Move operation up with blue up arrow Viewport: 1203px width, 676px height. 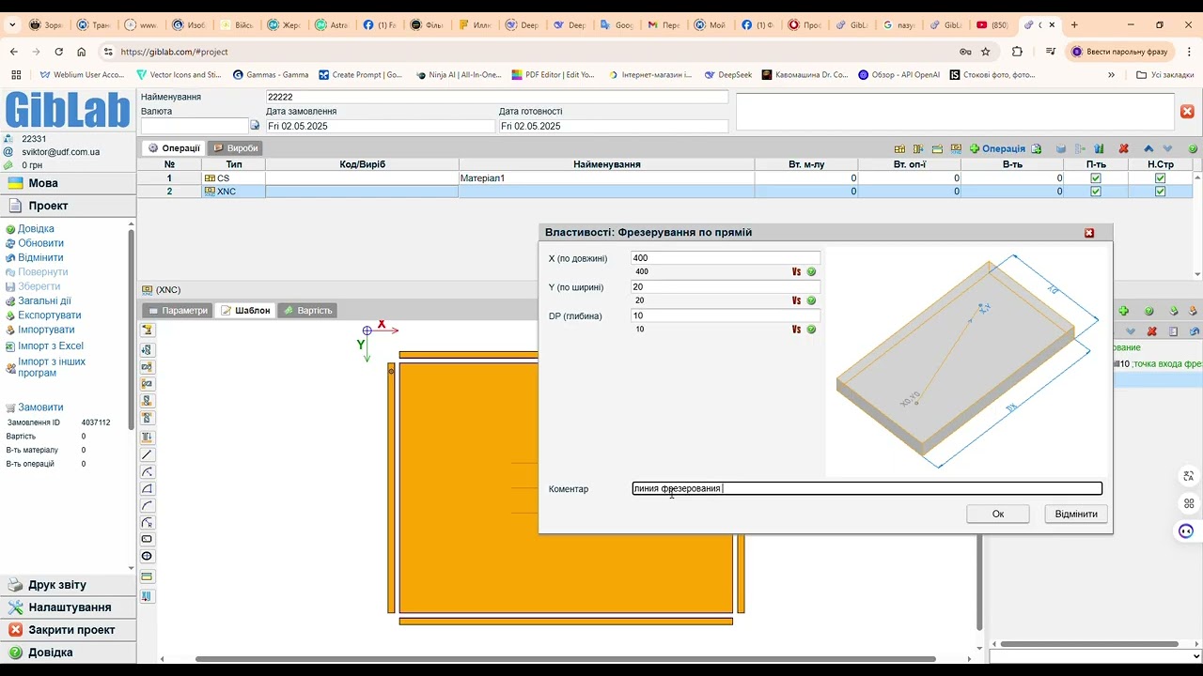[x=1148, y=148]
